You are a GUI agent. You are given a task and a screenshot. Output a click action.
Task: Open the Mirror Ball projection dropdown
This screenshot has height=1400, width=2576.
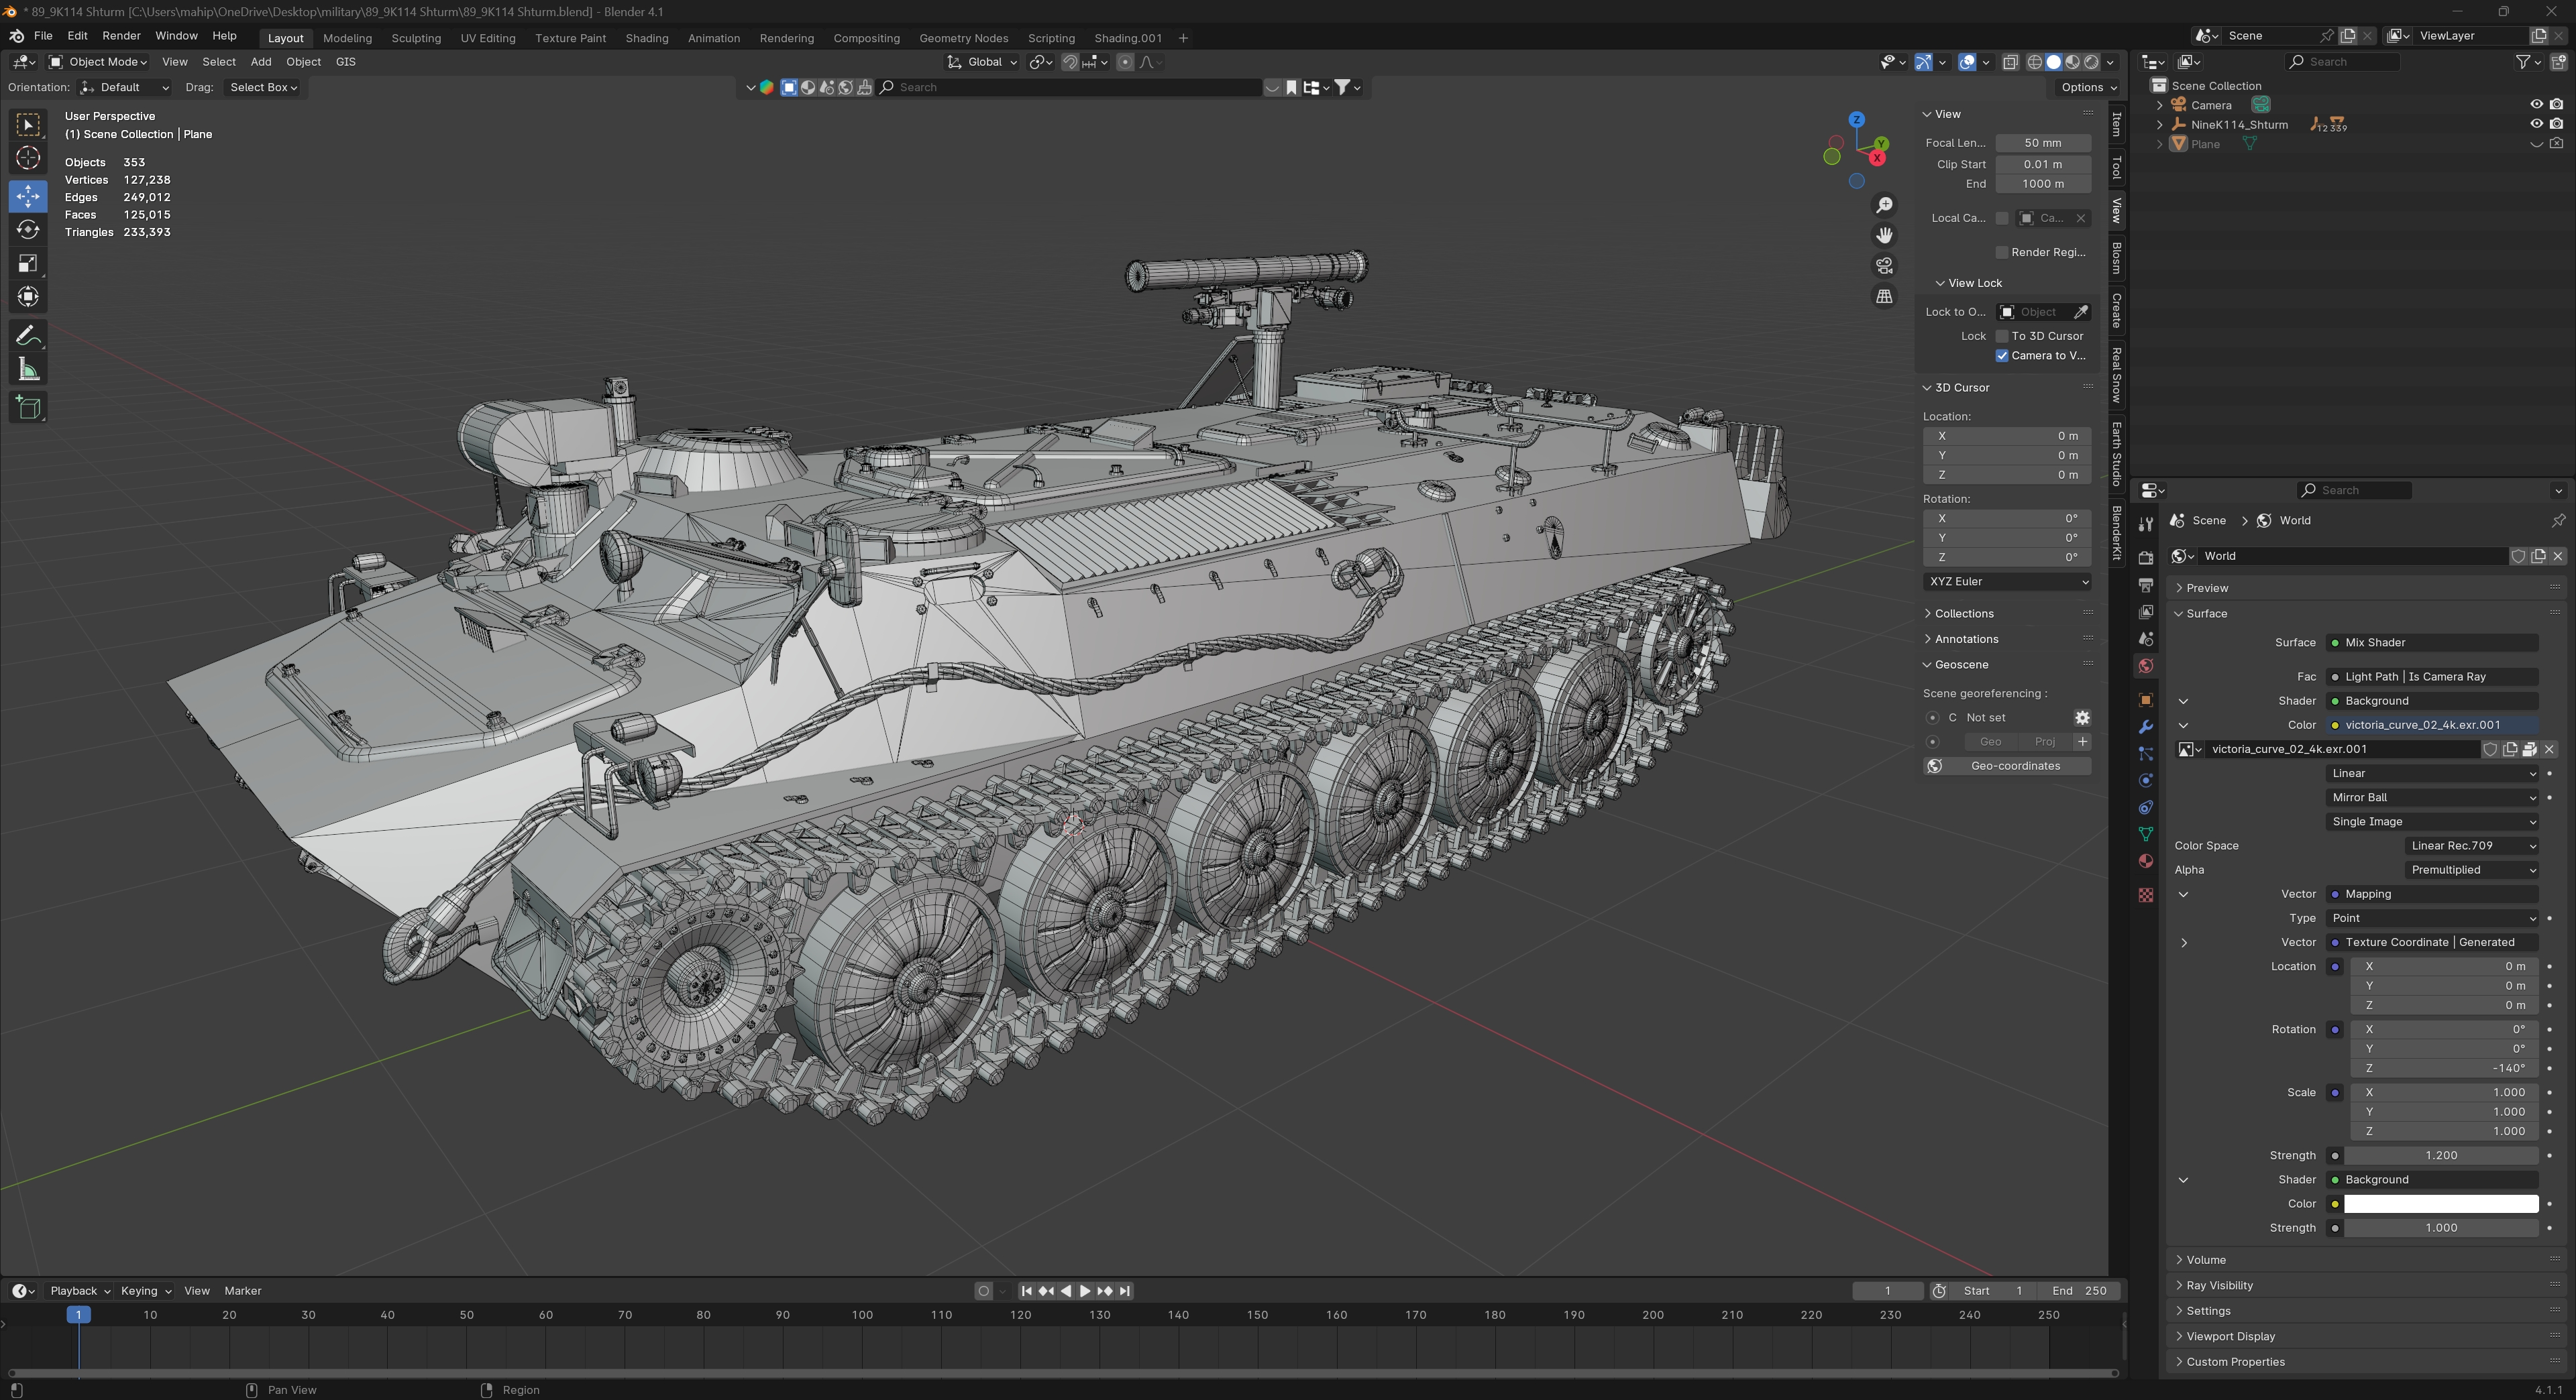(2432, 797)
